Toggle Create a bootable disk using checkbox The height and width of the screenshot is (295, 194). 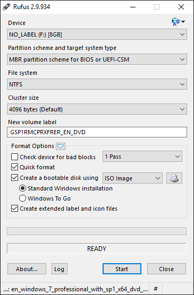[14, 178]
